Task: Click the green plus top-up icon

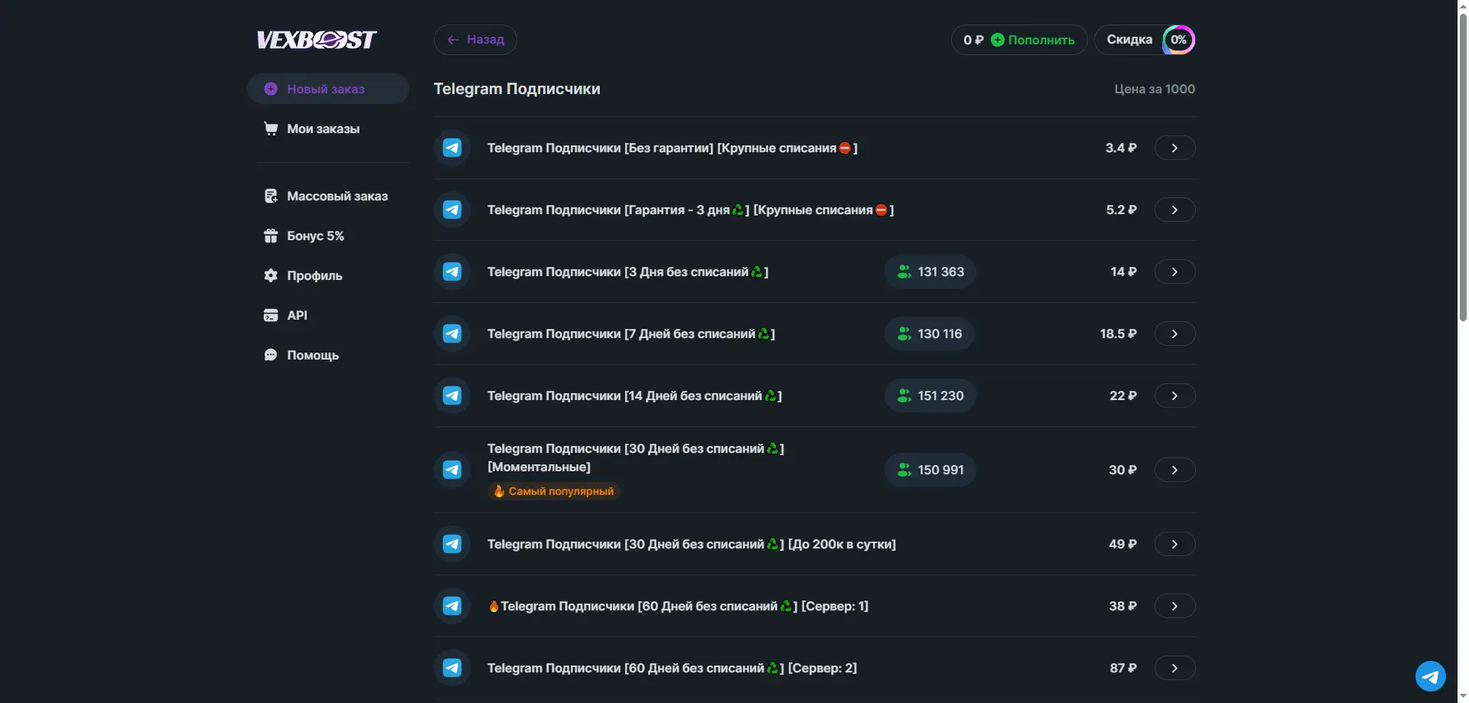Action: [998, 40]
